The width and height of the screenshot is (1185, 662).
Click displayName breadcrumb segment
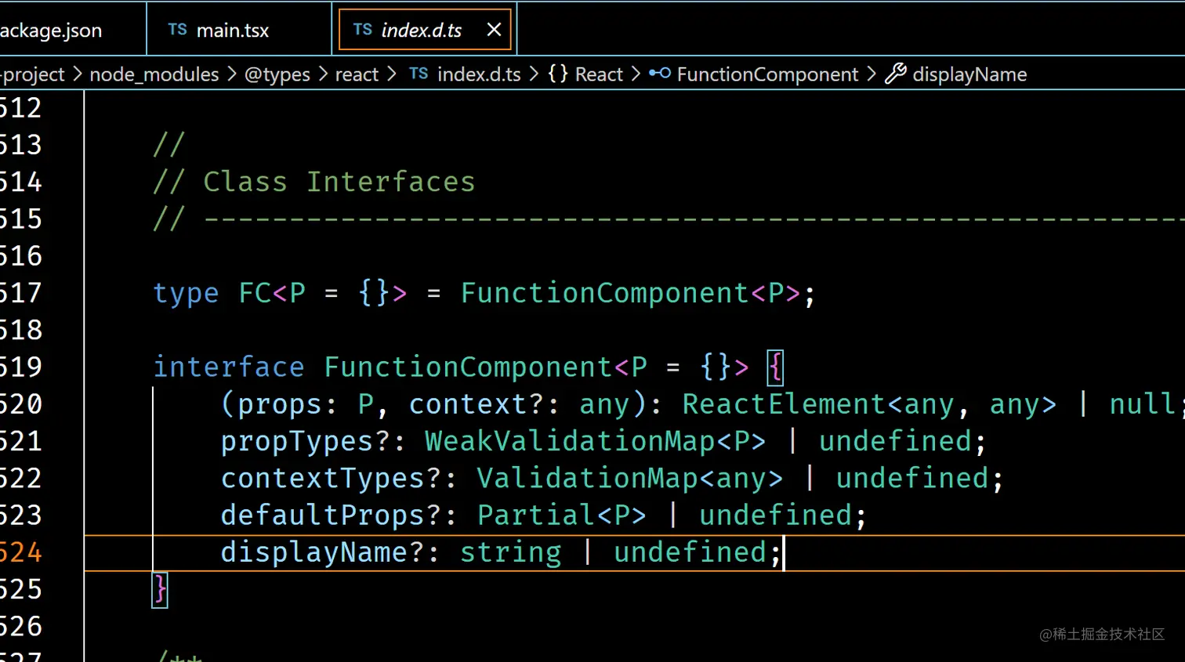tap(969, 74)
